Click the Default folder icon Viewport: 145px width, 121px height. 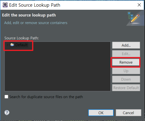(x=12, y=45)
